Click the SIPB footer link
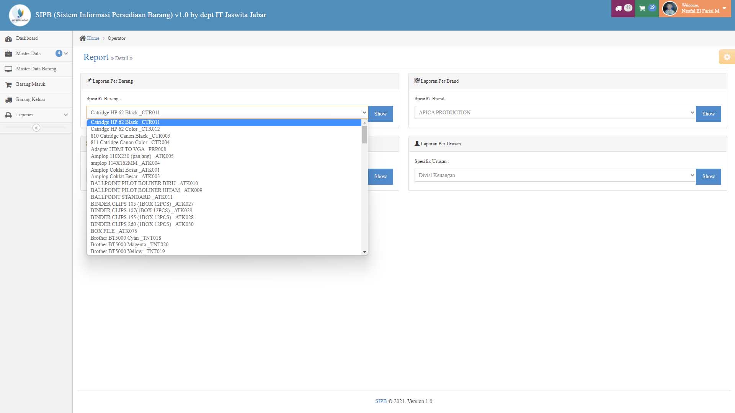 pyautogui.click(x=381, y=401)
